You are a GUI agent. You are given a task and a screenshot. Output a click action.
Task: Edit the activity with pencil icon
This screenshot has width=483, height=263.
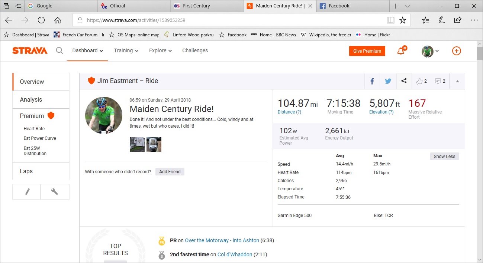pyautogui.click(x=27, y=192)
